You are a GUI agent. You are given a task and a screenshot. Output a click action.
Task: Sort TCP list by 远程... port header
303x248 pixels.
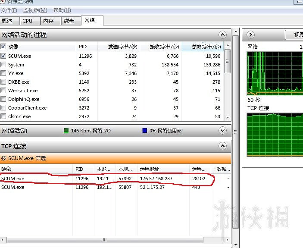[200, 169]
